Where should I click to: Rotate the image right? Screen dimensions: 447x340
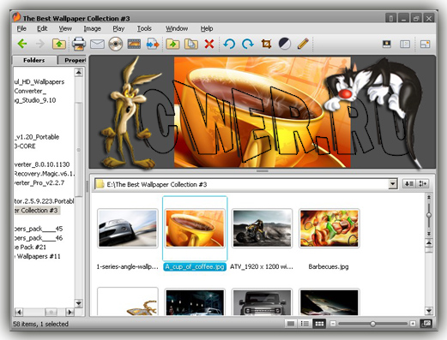click(x=248, y=44)
